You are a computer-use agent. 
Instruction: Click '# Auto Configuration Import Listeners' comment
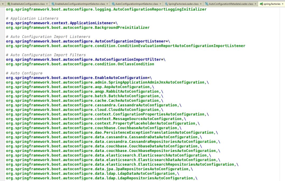48,36
